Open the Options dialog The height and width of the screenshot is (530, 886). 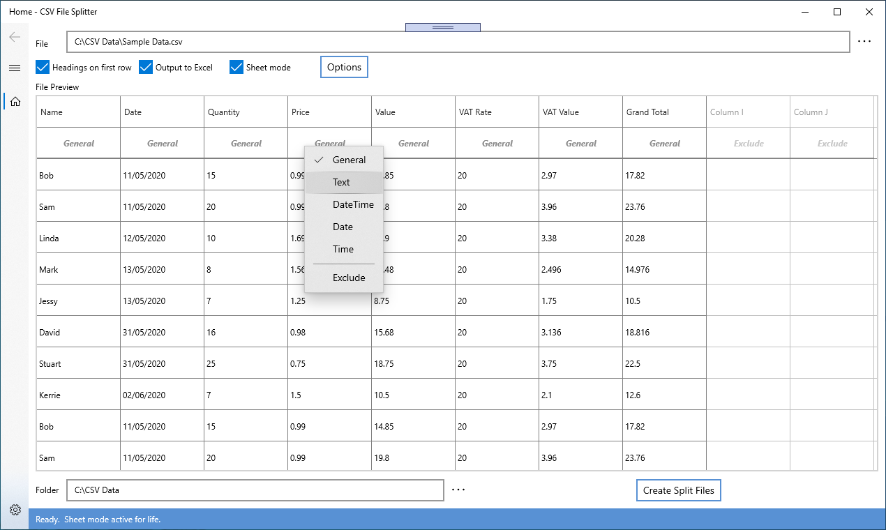point(343,66)
